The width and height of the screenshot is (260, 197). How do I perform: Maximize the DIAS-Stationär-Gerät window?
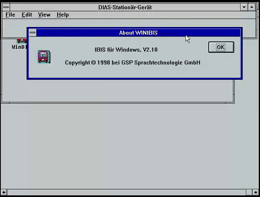click(252, 7)
